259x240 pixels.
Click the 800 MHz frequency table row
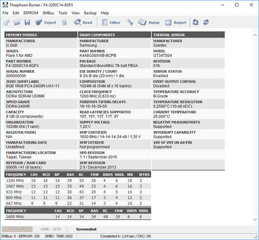point(78,198)
